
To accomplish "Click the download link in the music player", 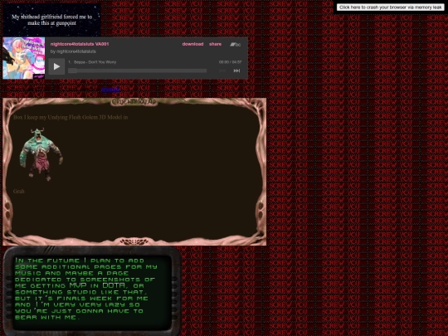I will (192, 44).
